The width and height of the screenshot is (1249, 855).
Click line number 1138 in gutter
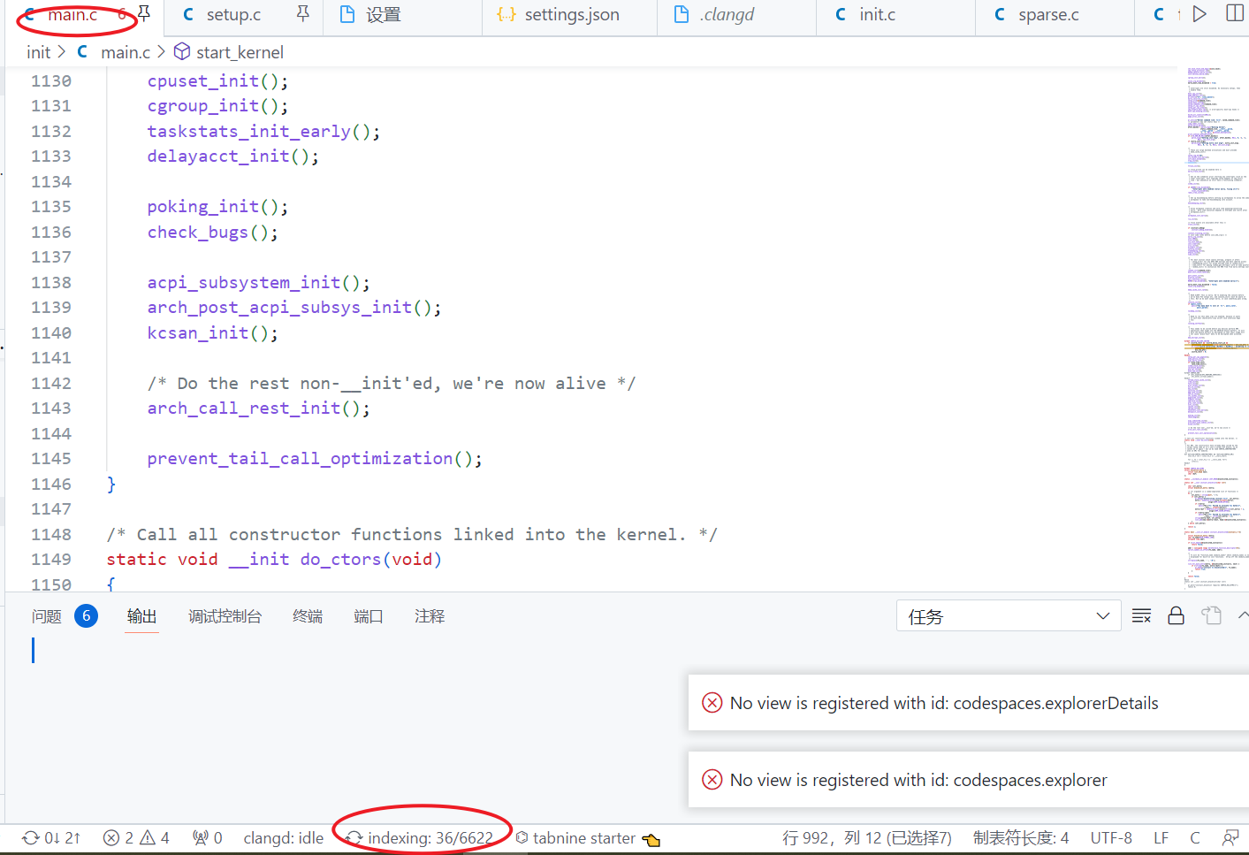coord(51,282)
